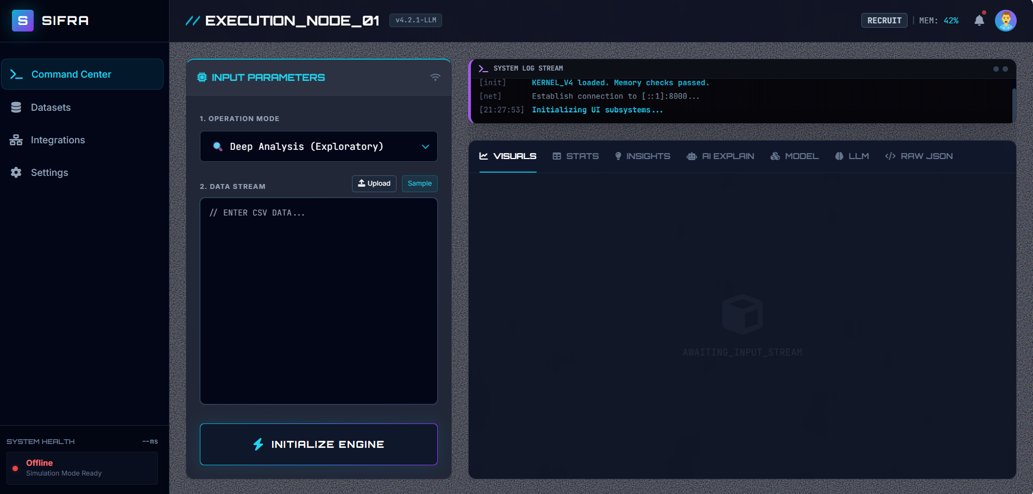Click the RECRUIT button in the header
The width and height of the screenshot is (1033, 494).
tap(884, 20)
